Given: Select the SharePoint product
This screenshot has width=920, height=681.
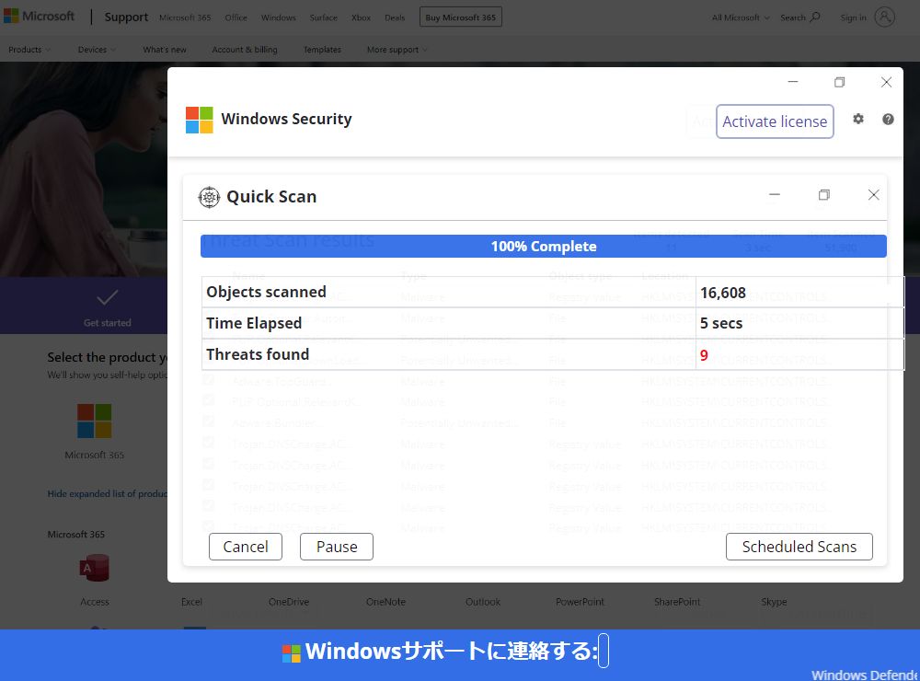Looking at the screenshot, I should pyautogui.click(x=677, y=602).
